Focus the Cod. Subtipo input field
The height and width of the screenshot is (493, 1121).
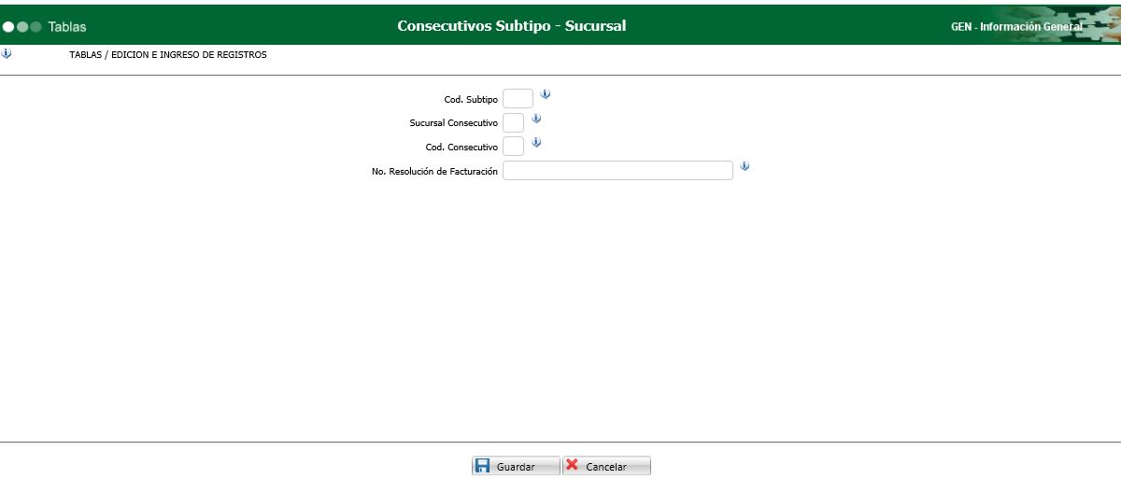tap(518, 99)
